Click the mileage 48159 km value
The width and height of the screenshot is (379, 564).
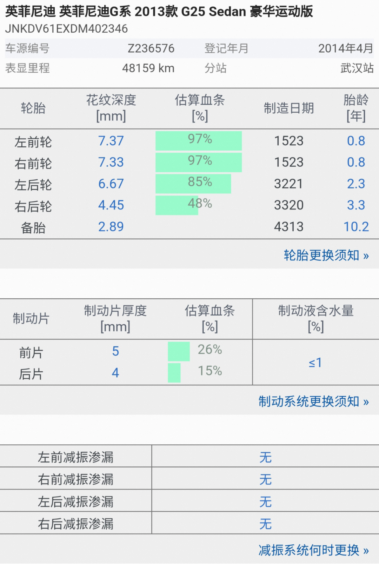(148, 68)
